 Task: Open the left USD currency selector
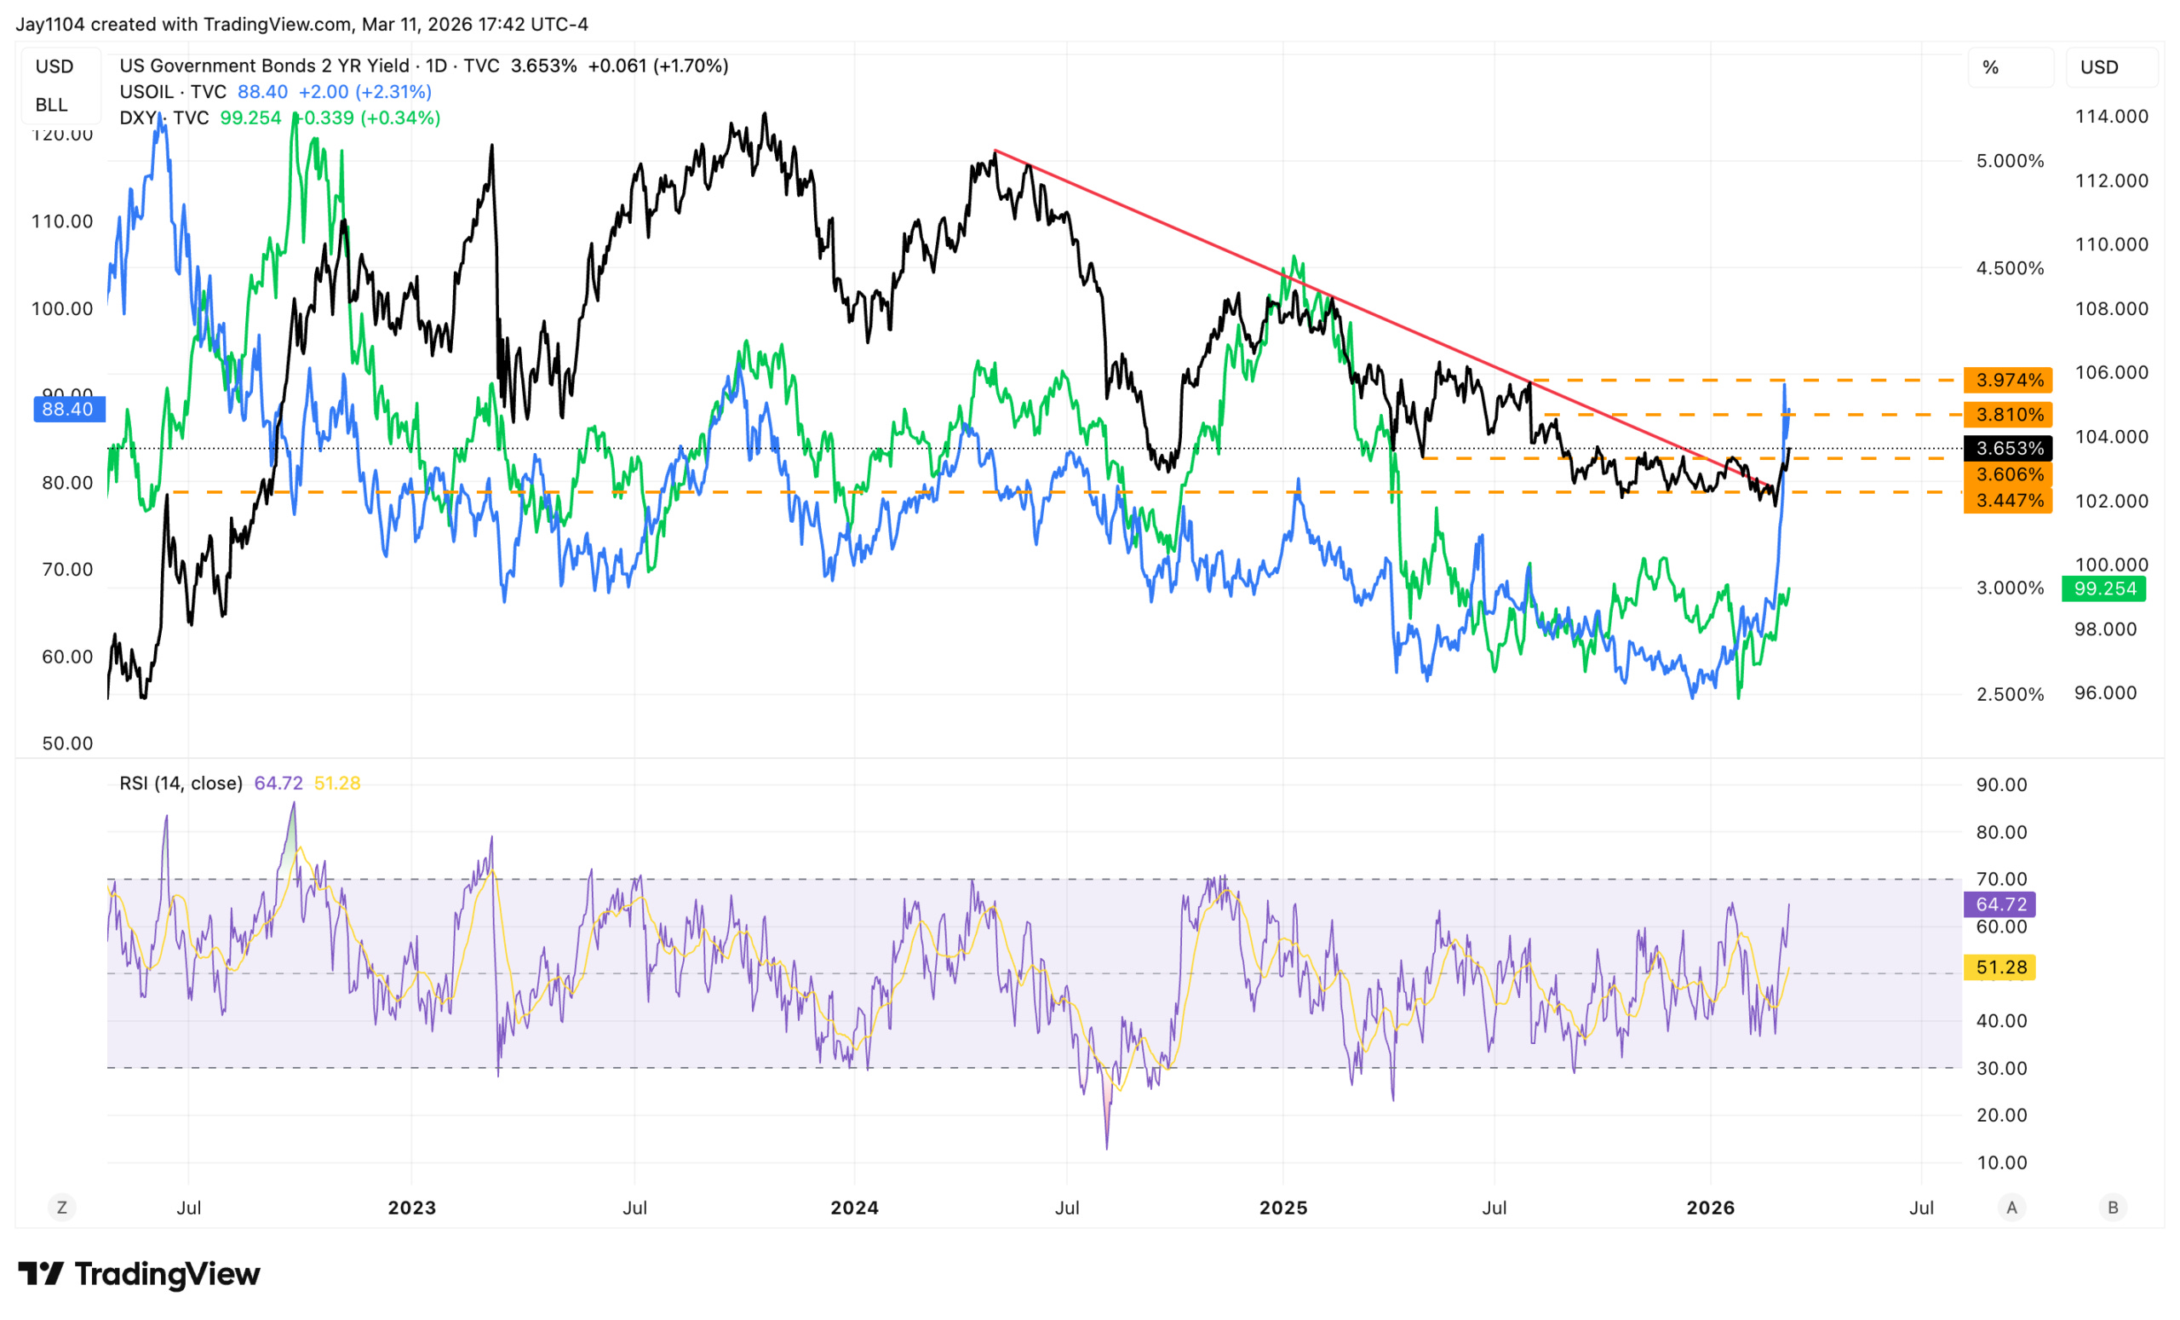click(x=54, y=66)
